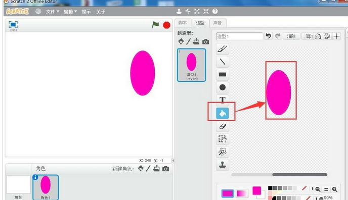Image resolution: width=348 pixels, height=200 pixels.
Task: Redo the costume edit
Action: click(278, 36)
